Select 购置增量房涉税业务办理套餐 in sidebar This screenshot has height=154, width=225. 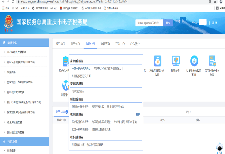[21, 112]
